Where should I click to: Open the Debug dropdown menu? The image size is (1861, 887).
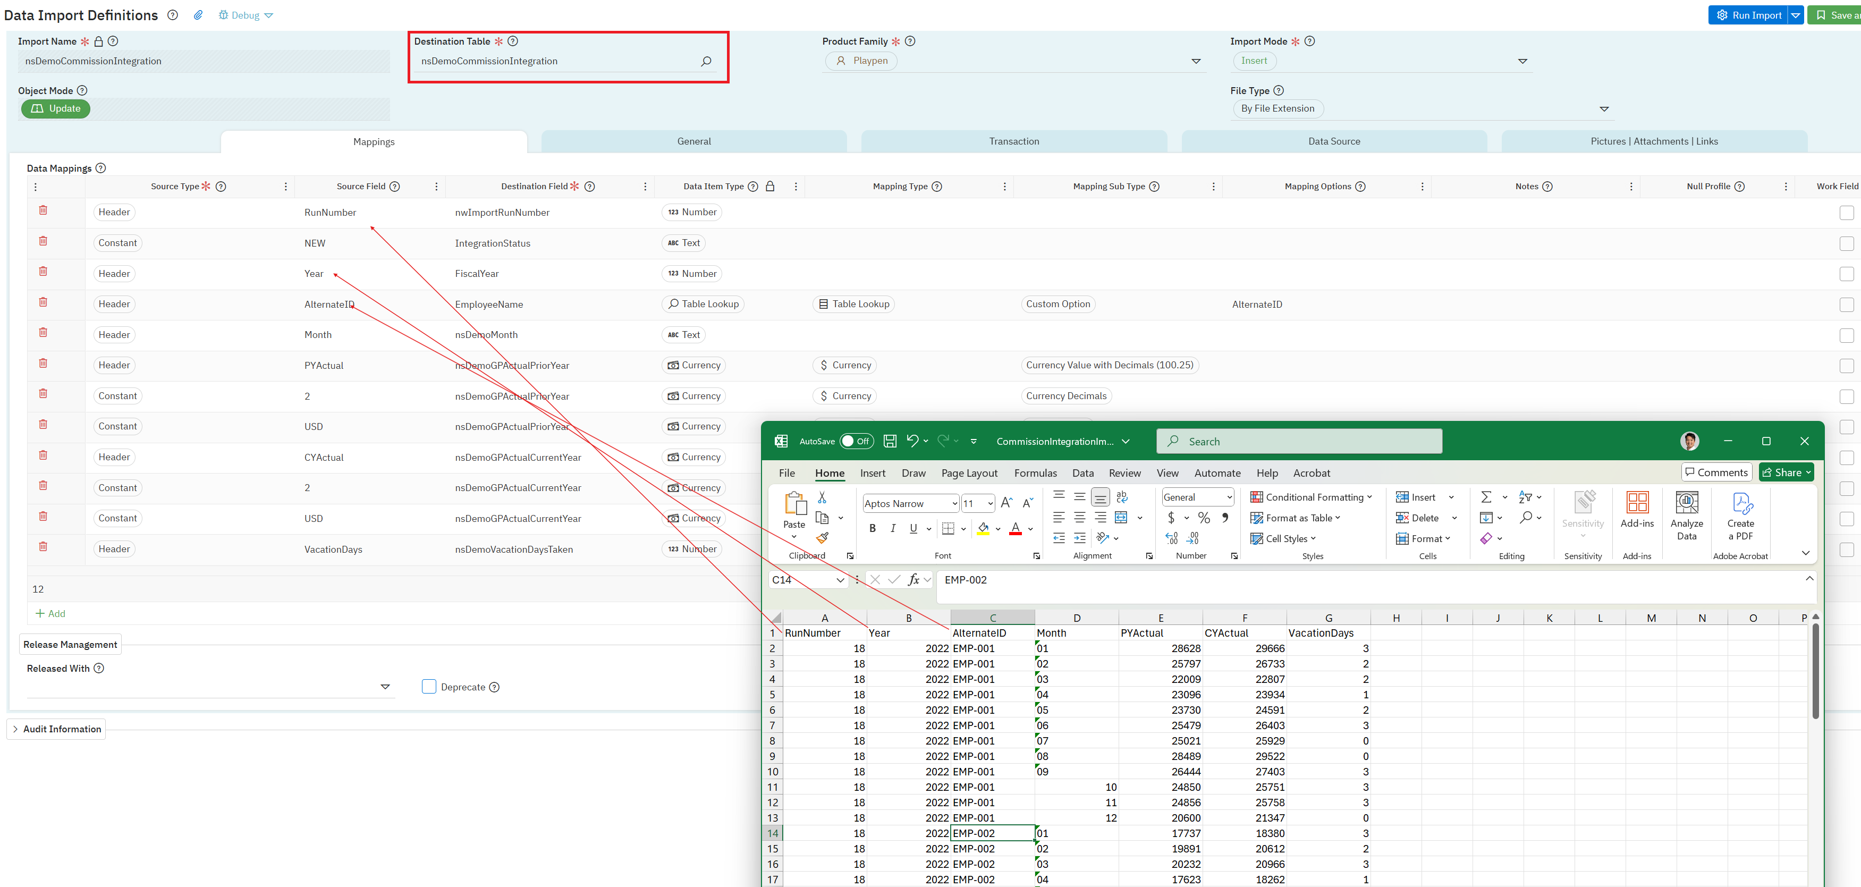click(x=246, y=15)
